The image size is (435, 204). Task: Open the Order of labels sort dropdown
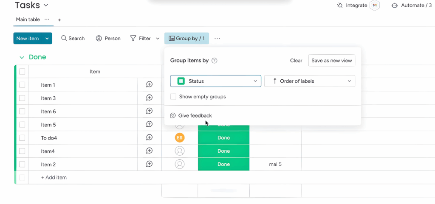coord(310,81)
